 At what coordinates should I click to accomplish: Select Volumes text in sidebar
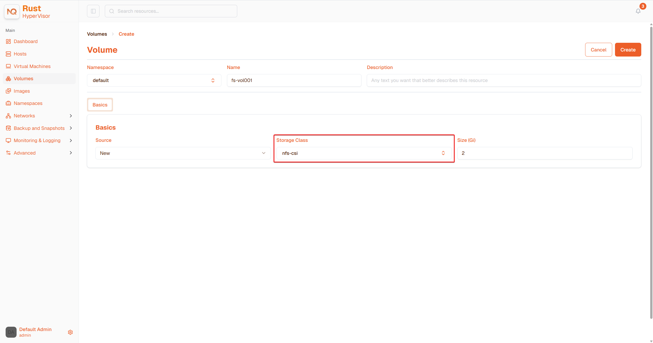pos(23,79)
